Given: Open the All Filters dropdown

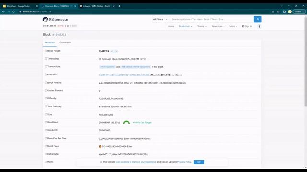Looking at the screenshot, I should 161,19.
